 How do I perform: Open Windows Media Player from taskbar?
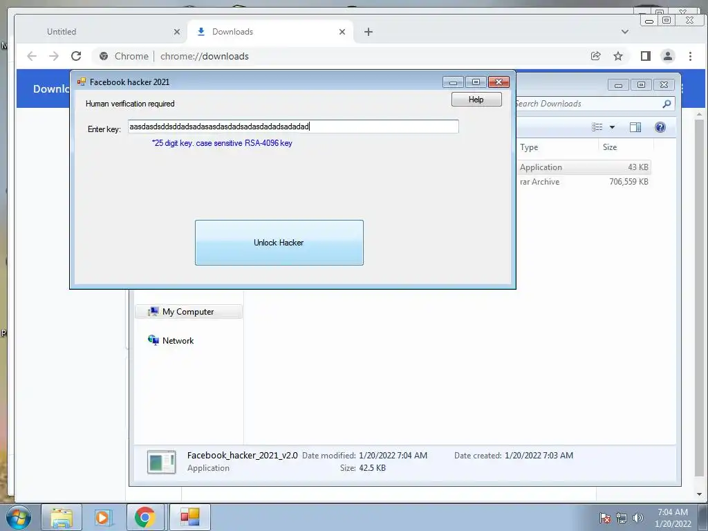pos(103,517)
